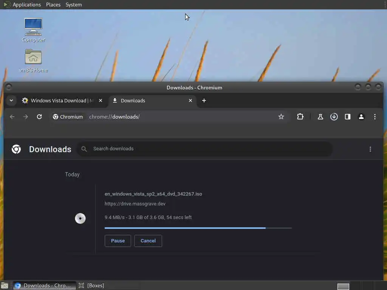Open Chromium three-dot main menu
The height and width of the screenshot is (290, 387).
375,117
